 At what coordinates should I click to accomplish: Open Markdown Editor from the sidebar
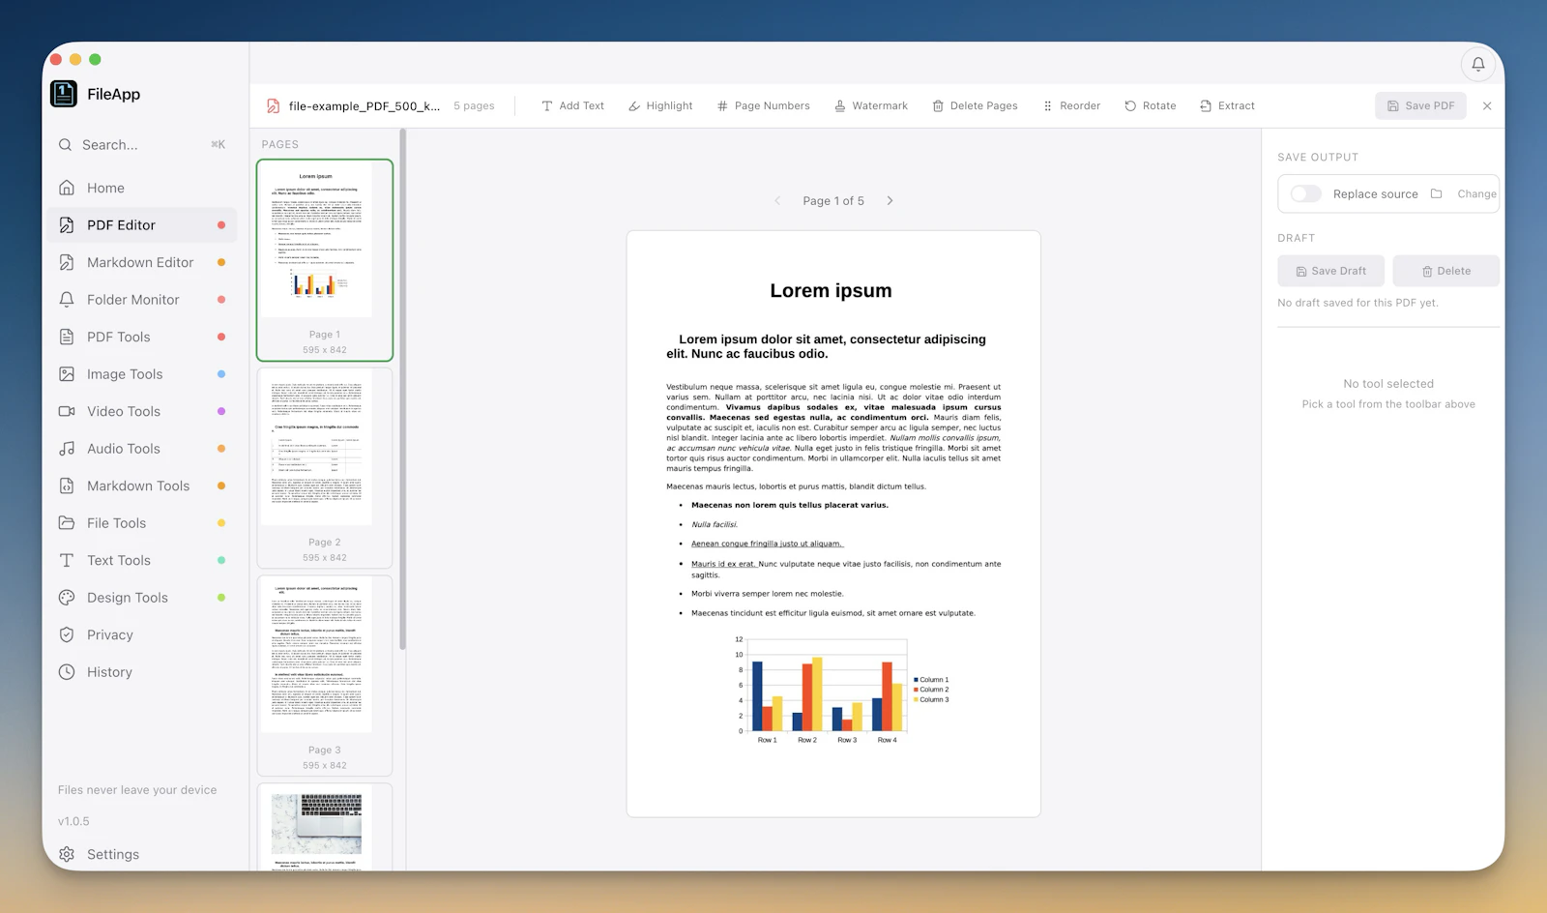(x=142, y=262)
